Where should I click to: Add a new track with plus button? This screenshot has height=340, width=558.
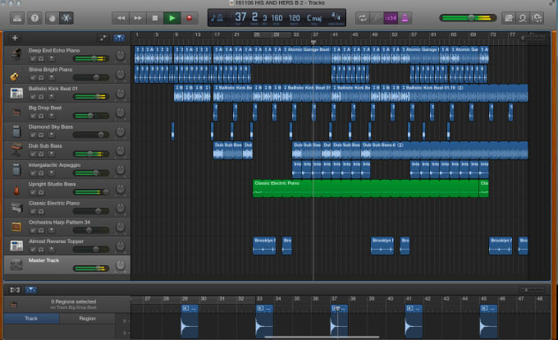[15, 38]
